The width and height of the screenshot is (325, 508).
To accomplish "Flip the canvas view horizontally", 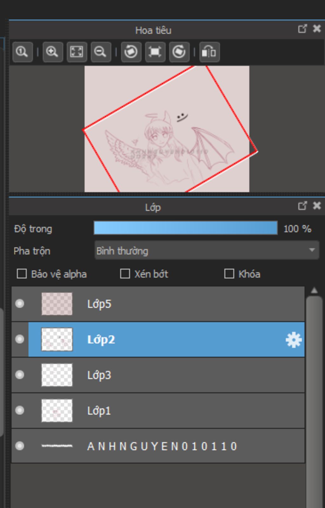I will [209, 52].
